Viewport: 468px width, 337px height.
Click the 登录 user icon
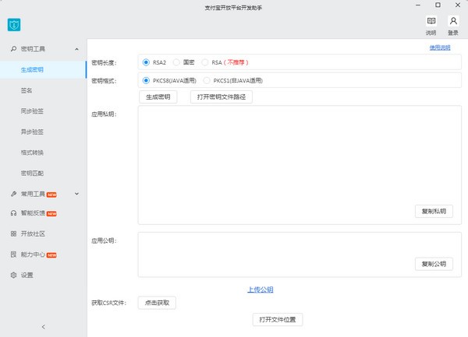[453, 22]
